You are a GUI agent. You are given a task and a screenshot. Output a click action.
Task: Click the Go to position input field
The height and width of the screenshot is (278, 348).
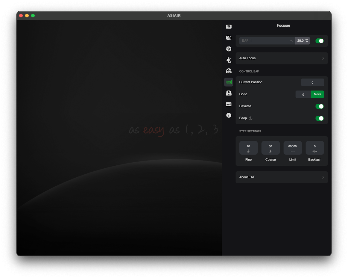[303, 94]
